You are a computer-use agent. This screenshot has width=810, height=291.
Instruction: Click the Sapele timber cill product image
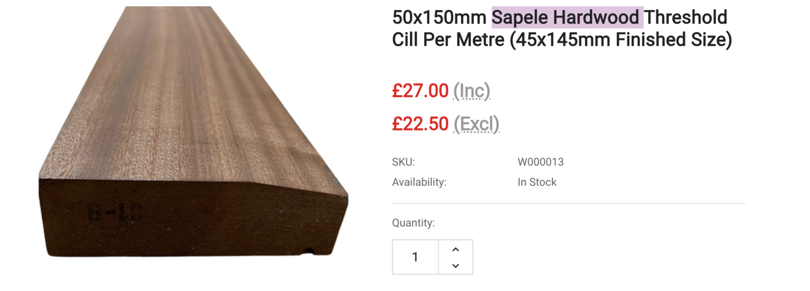(x=192, y=132)
